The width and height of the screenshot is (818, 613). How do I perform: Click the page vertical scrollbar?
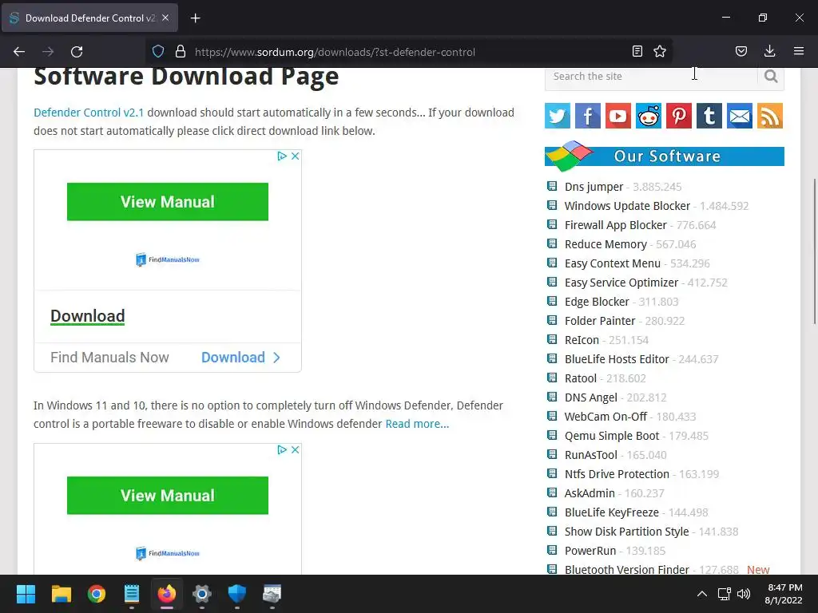pyautogui.click(x=814, y=251)
